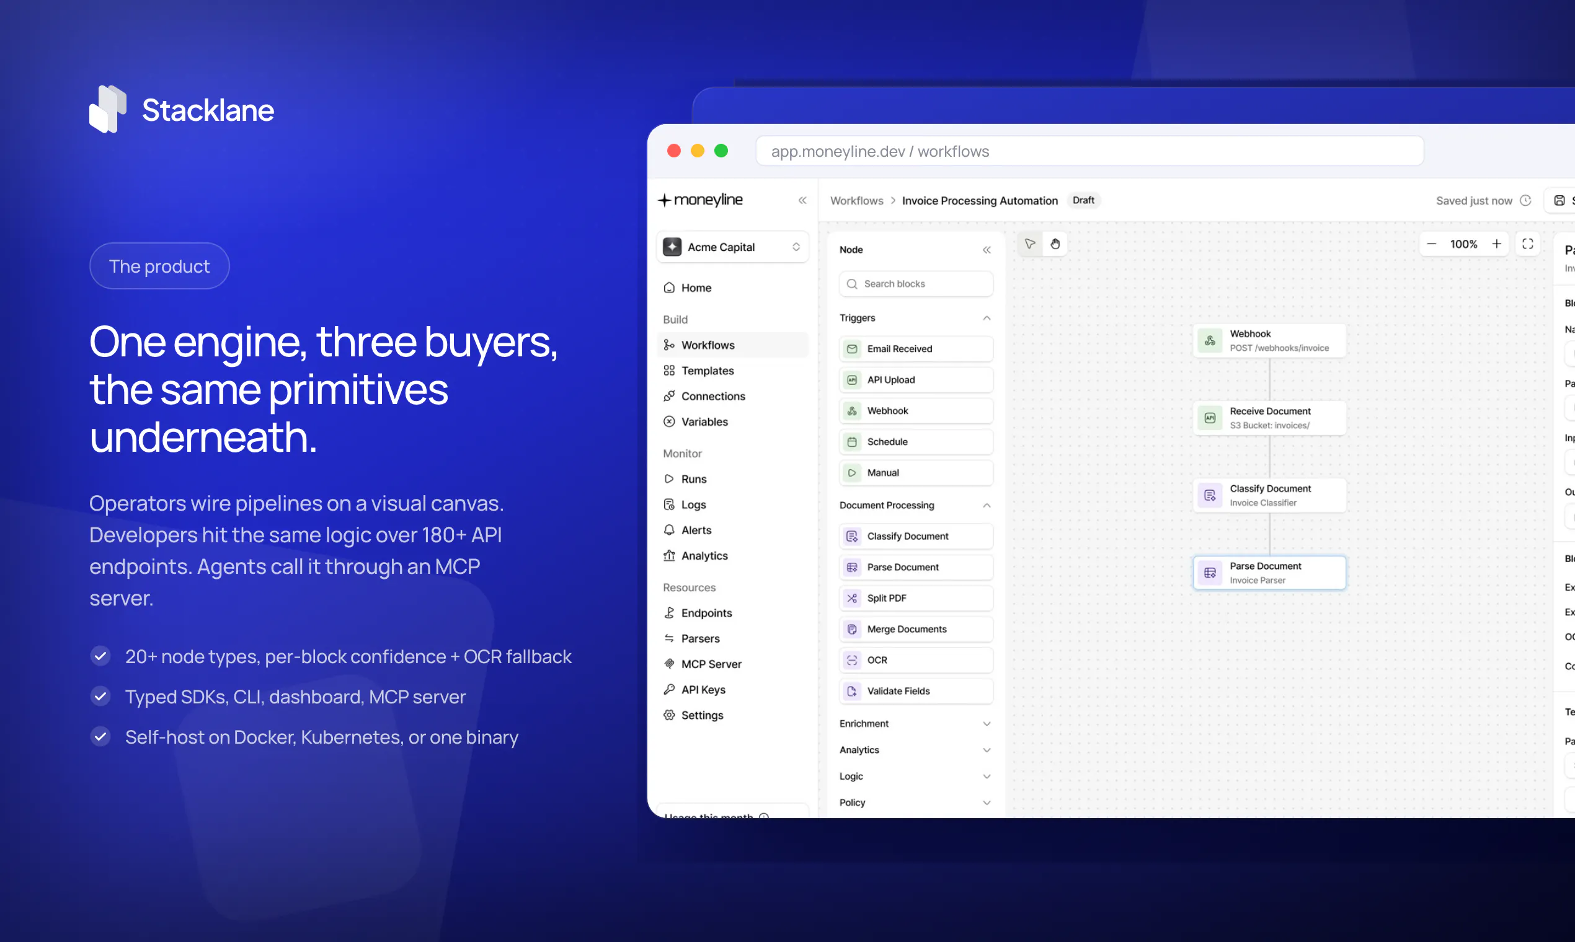Viewport: 1575px width, 942px height.
Task: Add the Split PDF block
Action: (916, 598)
